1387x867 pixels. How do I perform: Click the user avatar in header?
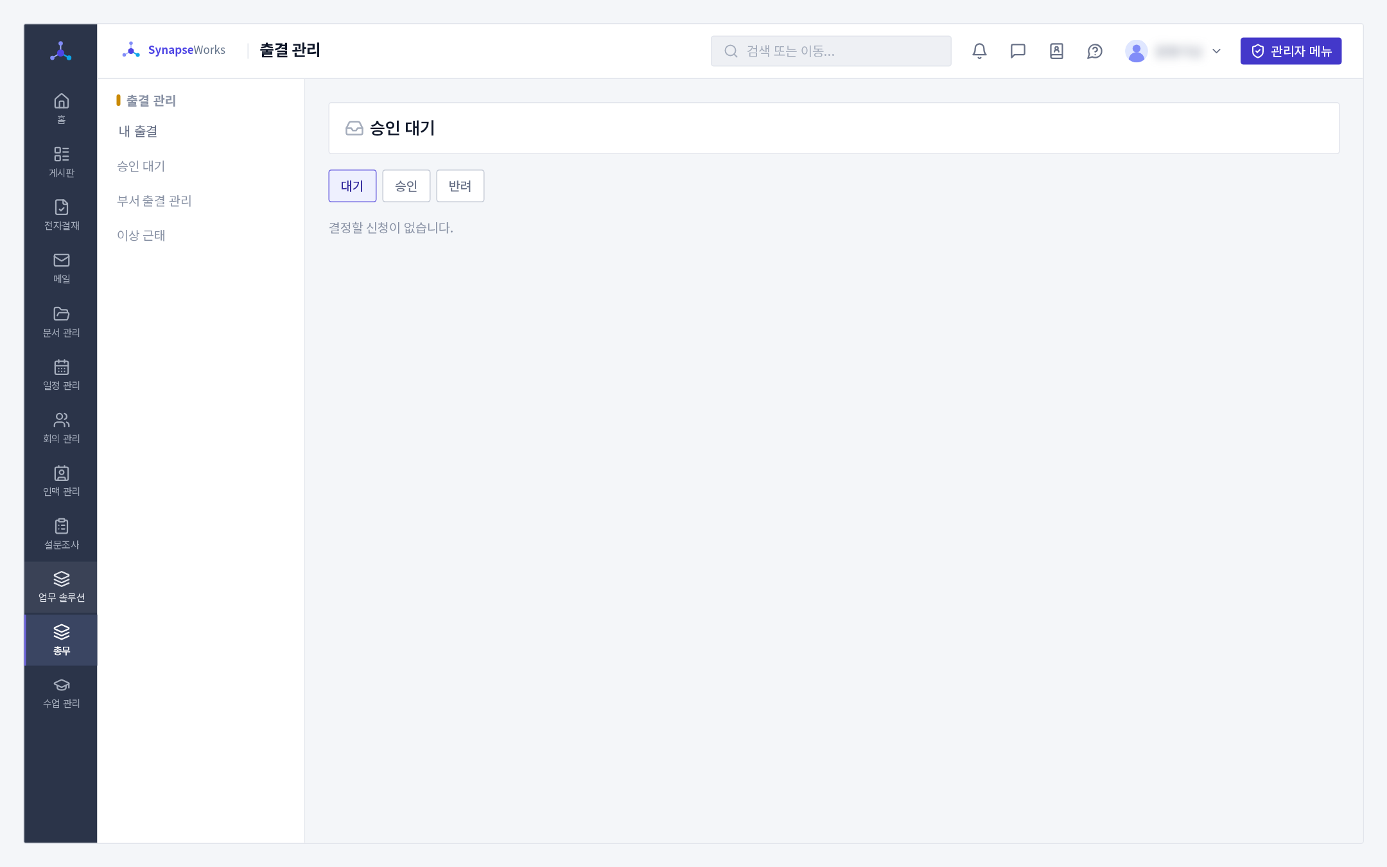(x=1137, y=51)
